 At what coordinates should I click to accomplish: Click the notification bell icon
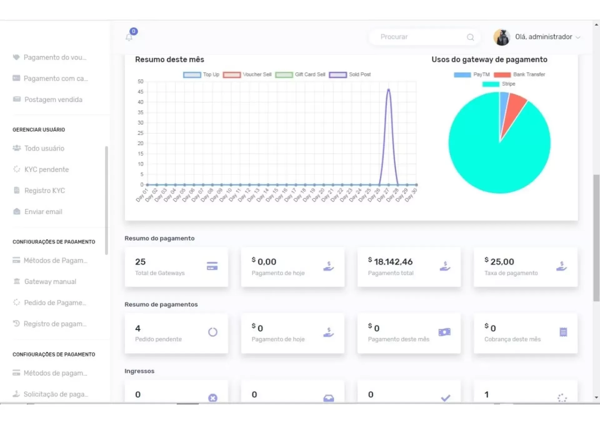click(129, 37)
